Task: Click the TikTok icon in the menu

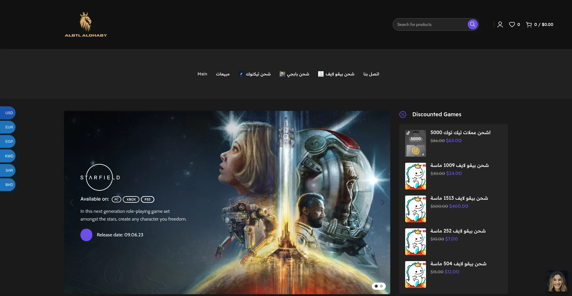Action: [x=241, y=74]
